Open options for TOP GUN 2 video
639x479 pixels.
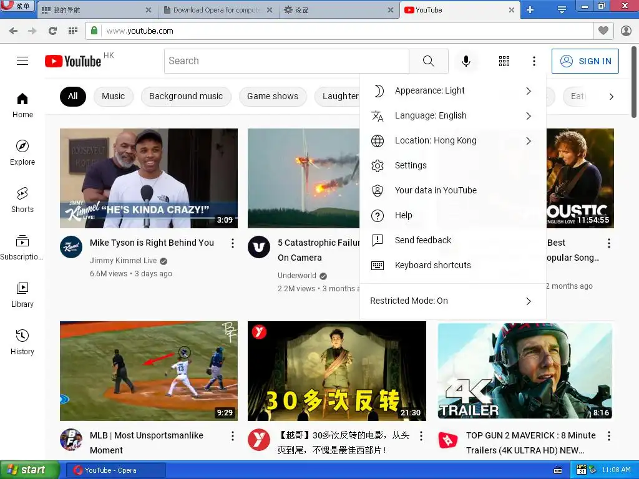point(609,436)
